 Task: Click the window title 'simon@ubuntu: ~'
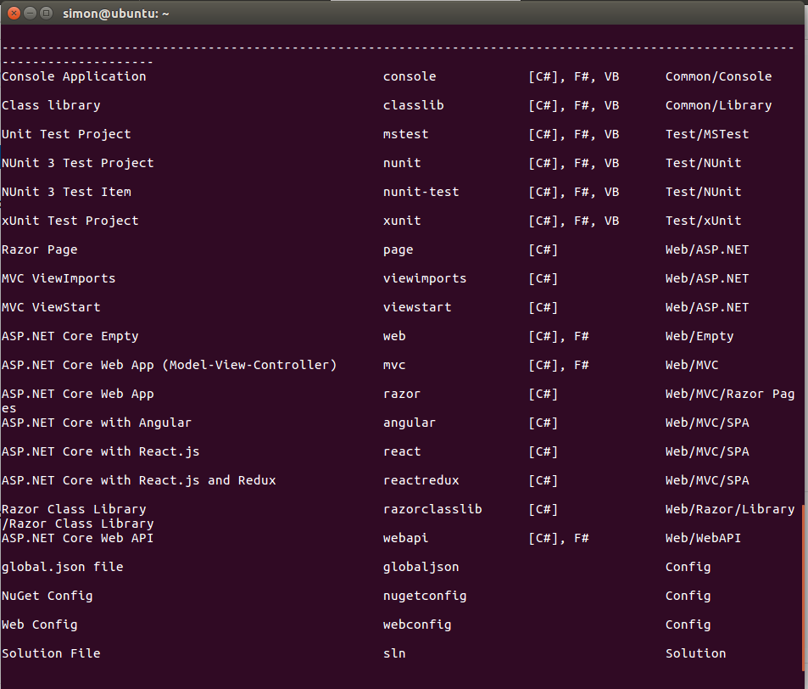tap(116, 14)
